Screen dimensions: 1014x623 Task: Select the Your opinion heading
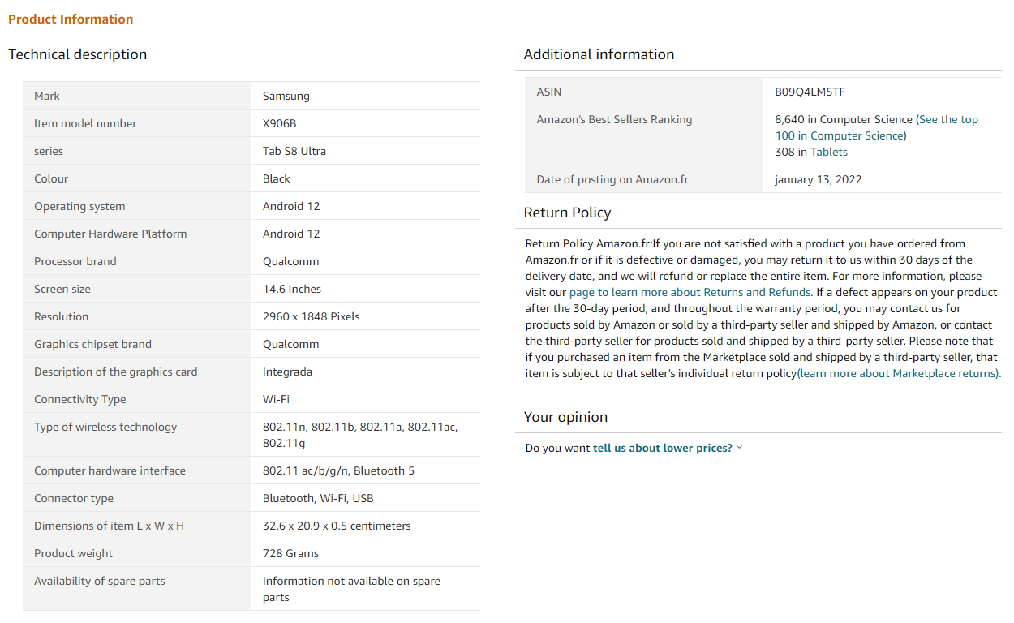coord(565,417)
